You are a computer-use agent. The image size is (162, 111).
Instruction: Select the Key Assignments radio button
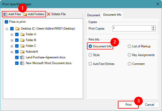click(129, 55)
